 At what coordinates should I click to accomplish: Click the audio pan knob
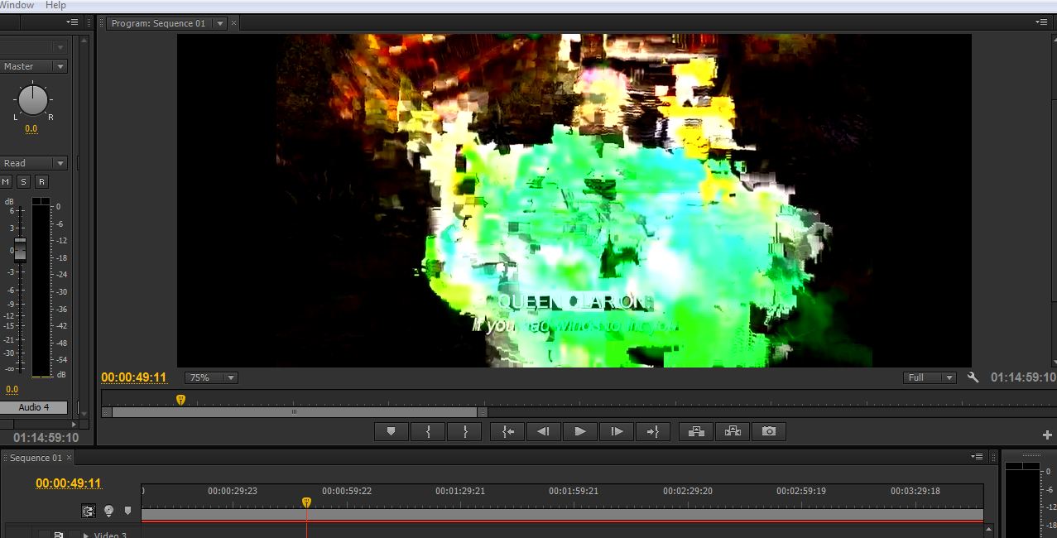click(33, 100)
